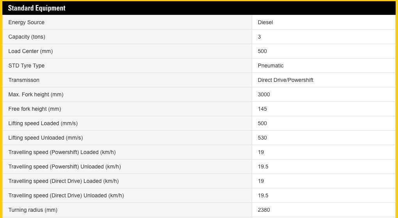Viewport: 398px width, 218px height.
Task: Click the 145 free fork height value
Action: 262,109
